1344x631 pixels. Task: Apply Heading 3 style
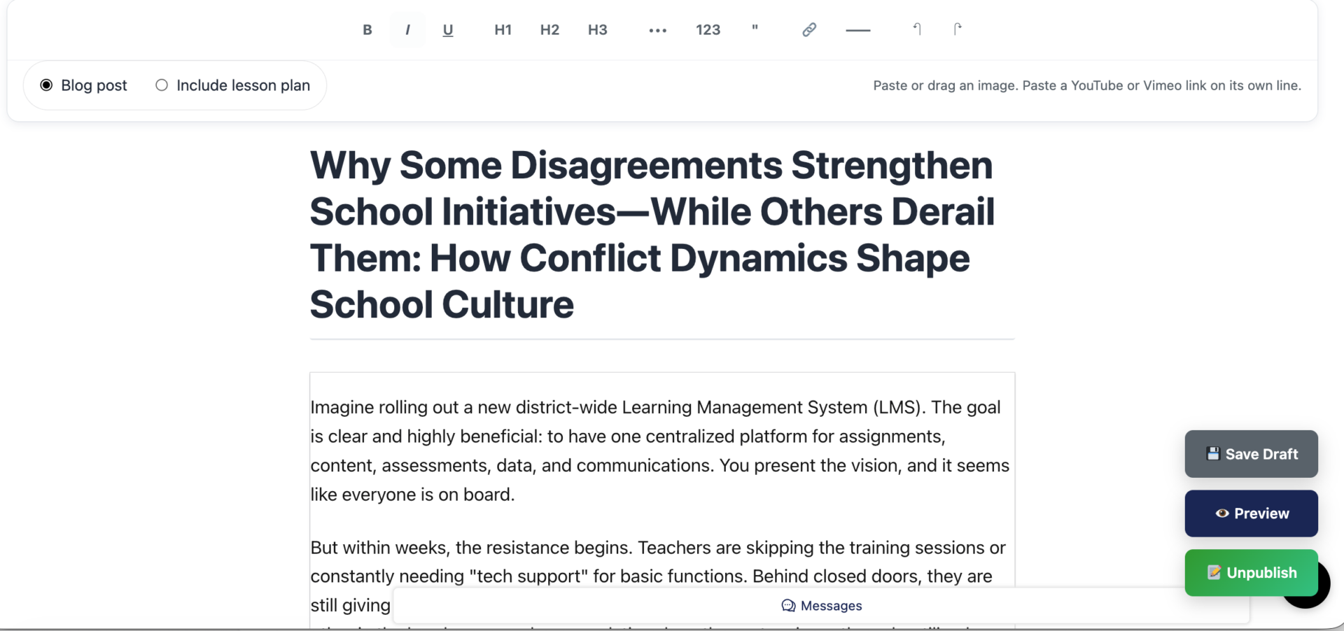(597, 30)
